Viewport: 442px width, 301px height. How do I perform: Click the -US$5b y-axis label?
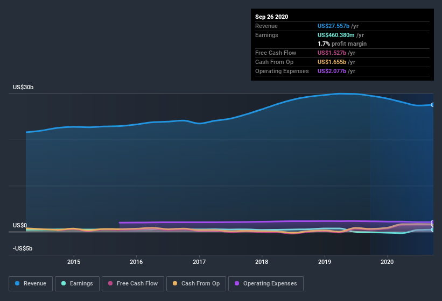[x=23, y=249]
